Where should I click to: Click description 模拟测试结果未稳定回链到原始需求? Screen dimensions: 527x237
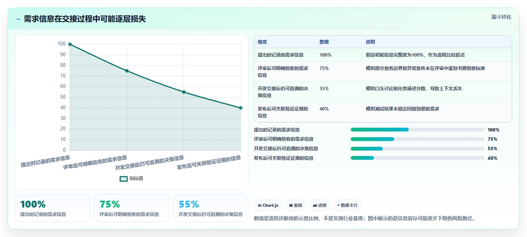click(402, 109)
